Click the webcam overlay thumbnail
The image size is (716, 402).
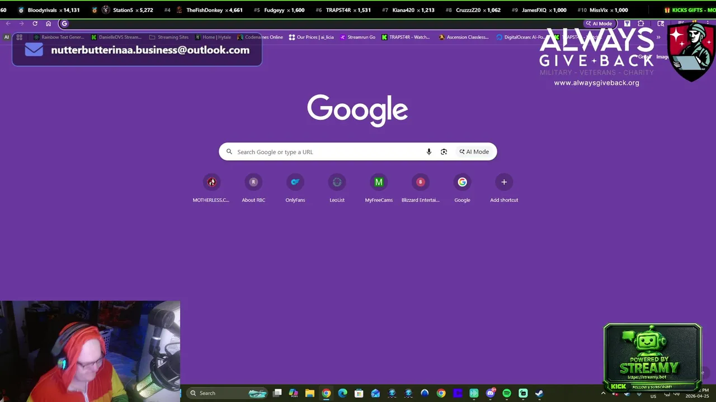pos(90,351)
